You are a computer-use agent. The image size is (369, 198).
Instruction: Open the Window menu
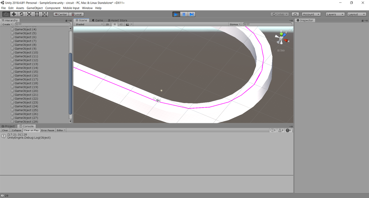click(x=87, y=8)
